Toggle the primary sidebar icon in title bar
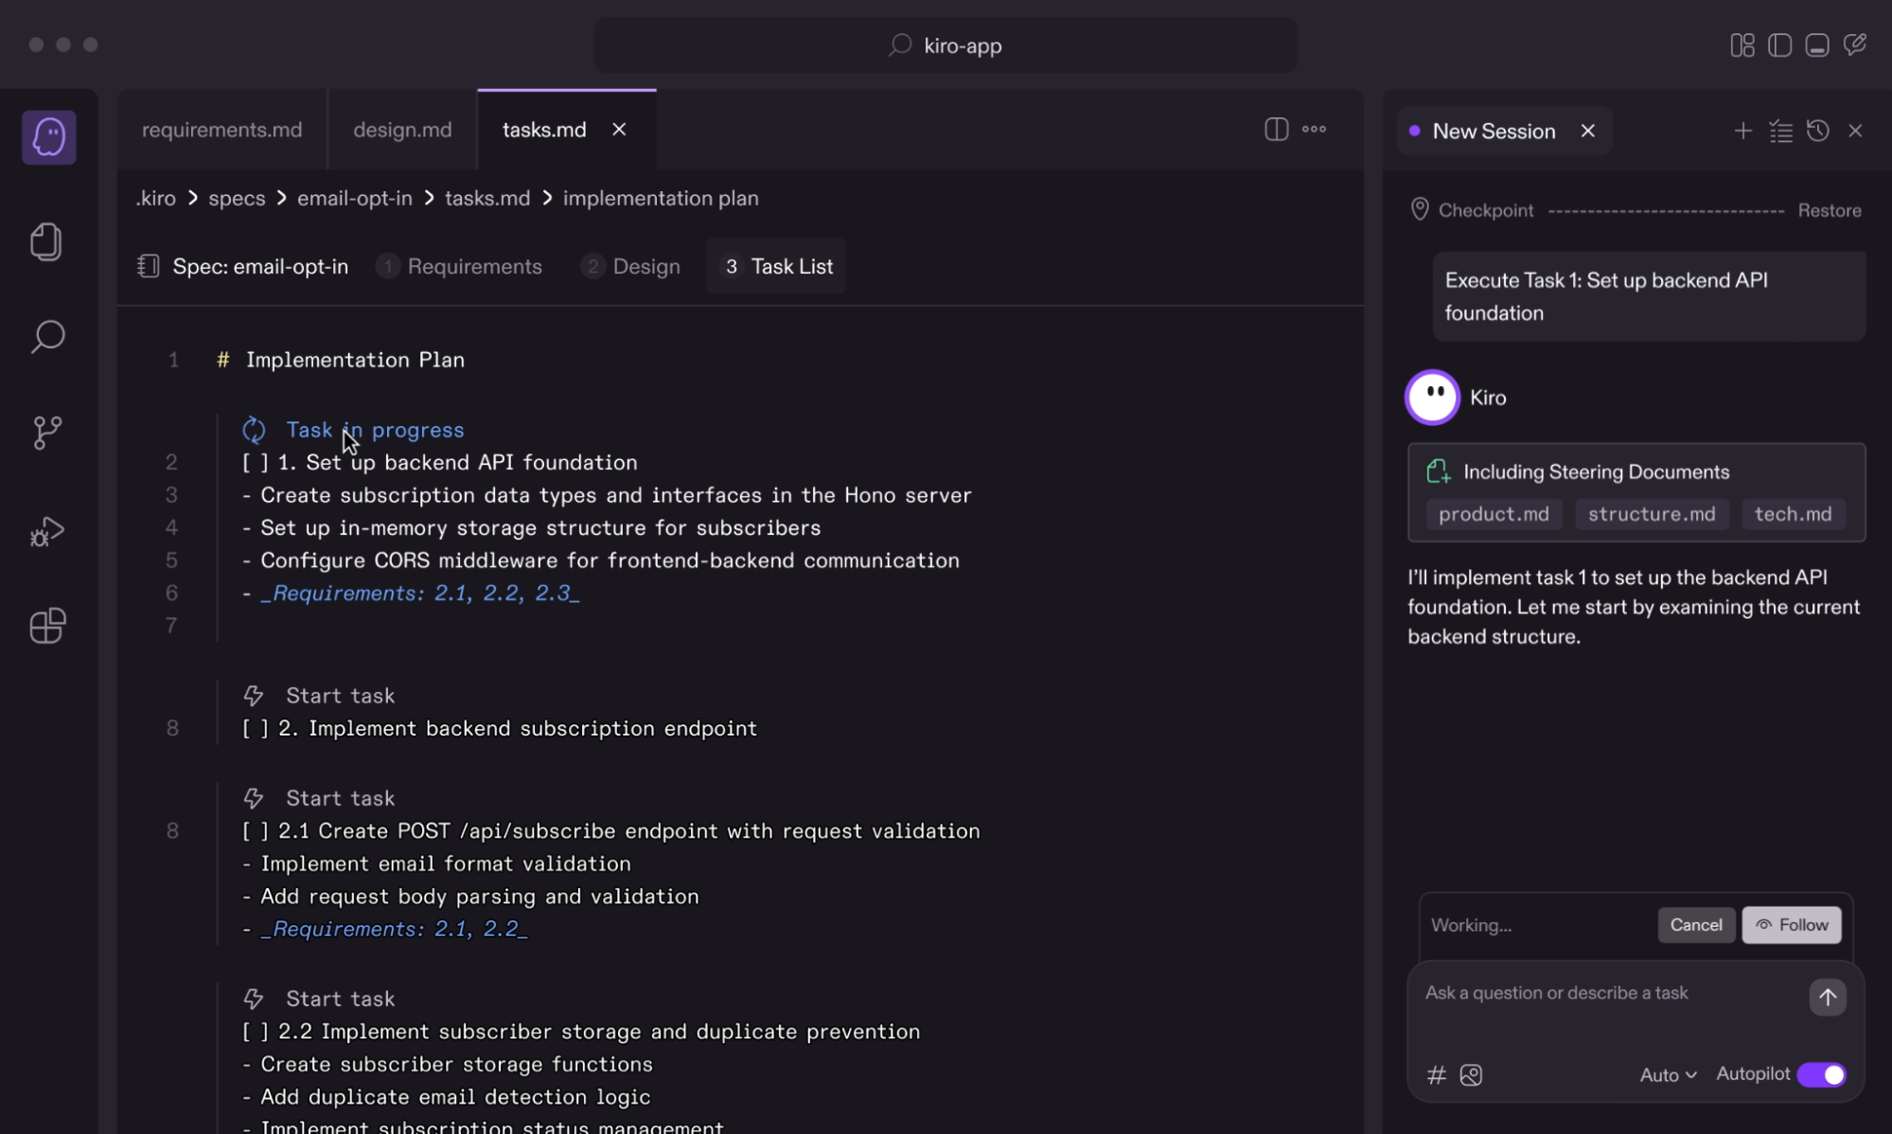This screenshot has width=1892, height=1134. (1779, 44)
